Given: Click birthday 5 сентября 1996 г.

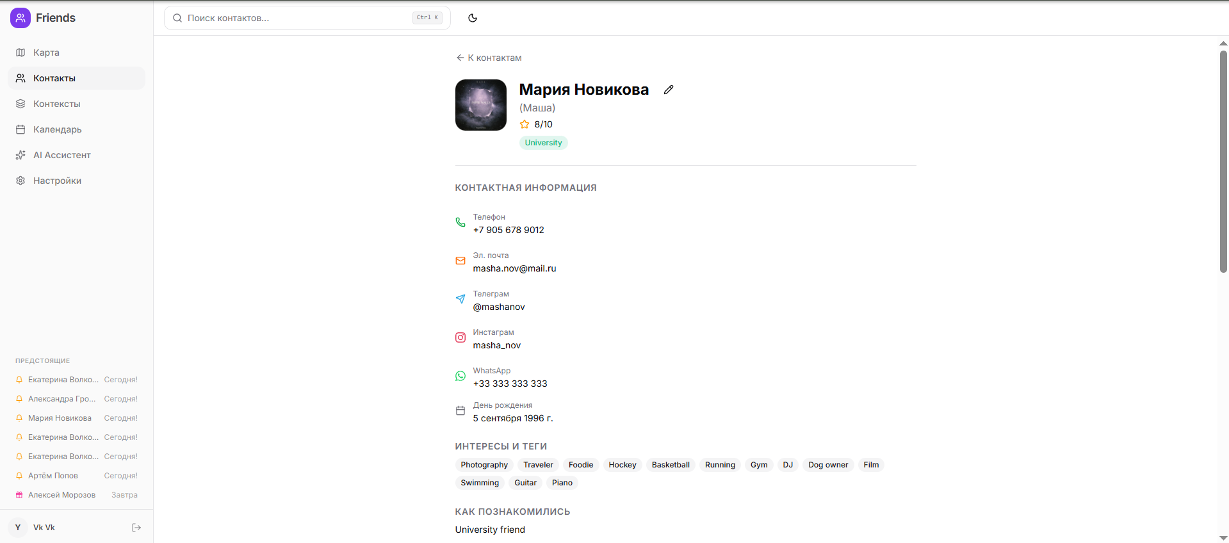Looking at the screenshot, I should (x=513, y=418).
